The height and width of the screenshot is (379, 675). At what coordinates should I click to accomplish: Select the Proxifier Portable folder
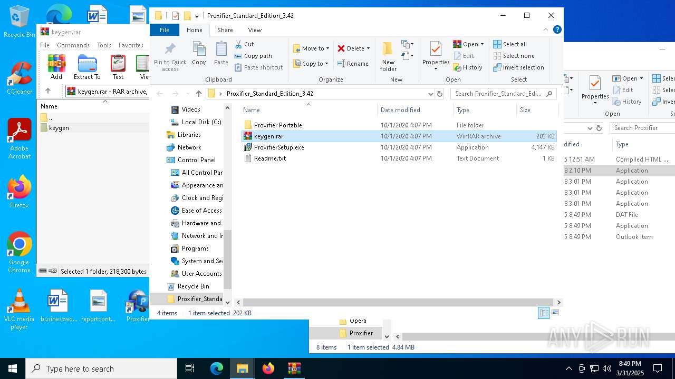399,125
